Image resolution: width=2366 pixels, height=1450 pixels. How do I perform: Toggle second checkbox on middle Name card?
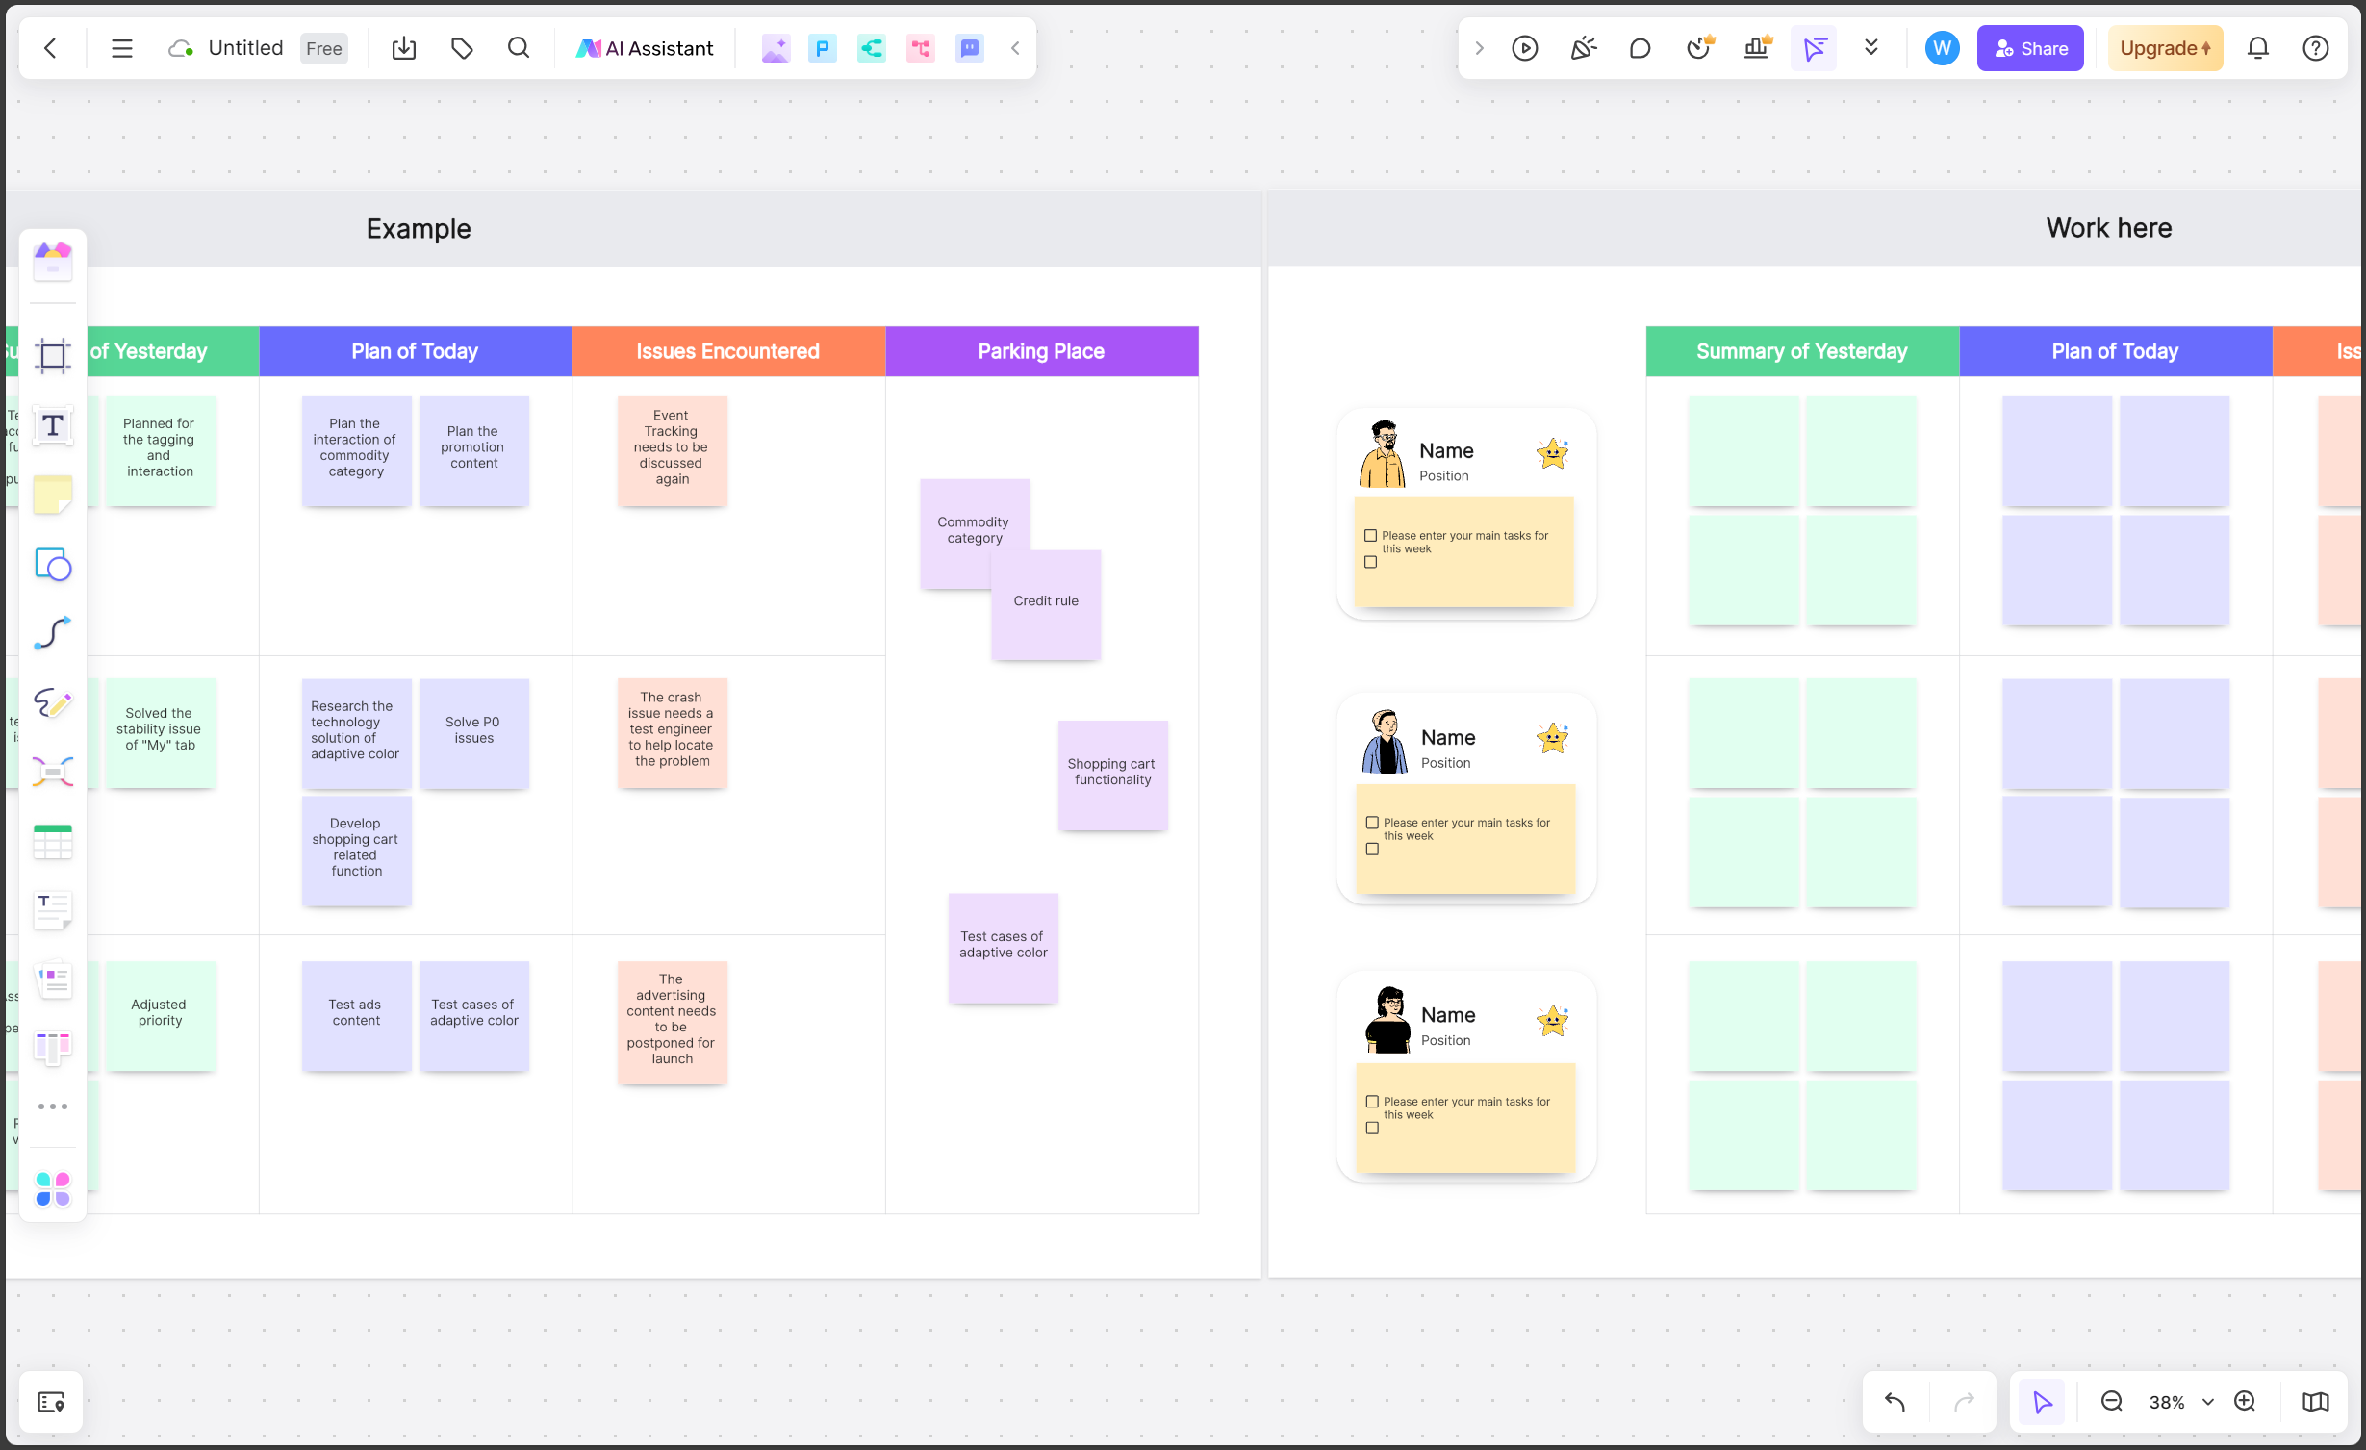[x=1372, y=849]
